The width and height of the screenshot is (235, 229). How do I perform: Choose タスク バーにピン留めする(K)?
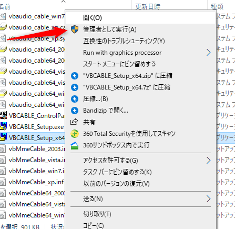pyautogui.click(x=140, y=172)
